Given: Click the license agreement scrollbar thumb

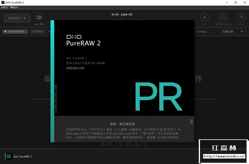Looking at the screenshot, I should pyautogui.click(x=191, y=121).
